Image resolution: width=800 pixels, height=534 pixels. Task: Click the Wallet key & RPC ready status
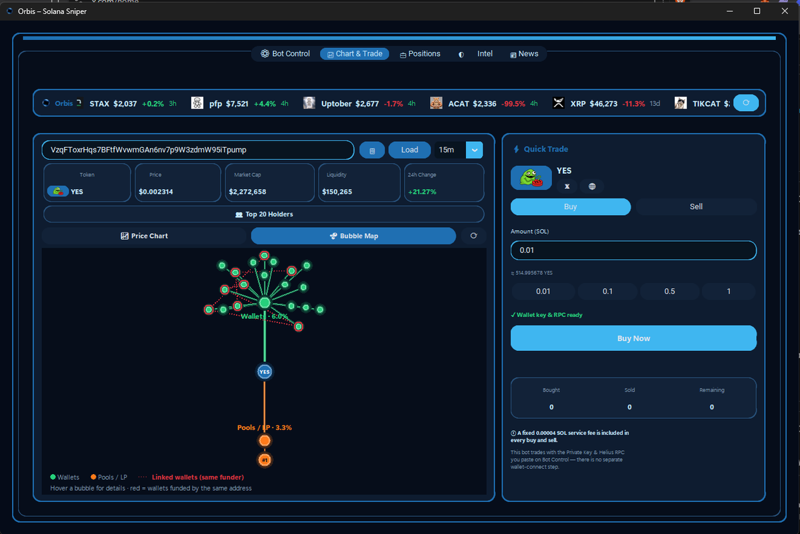point(546,315)
